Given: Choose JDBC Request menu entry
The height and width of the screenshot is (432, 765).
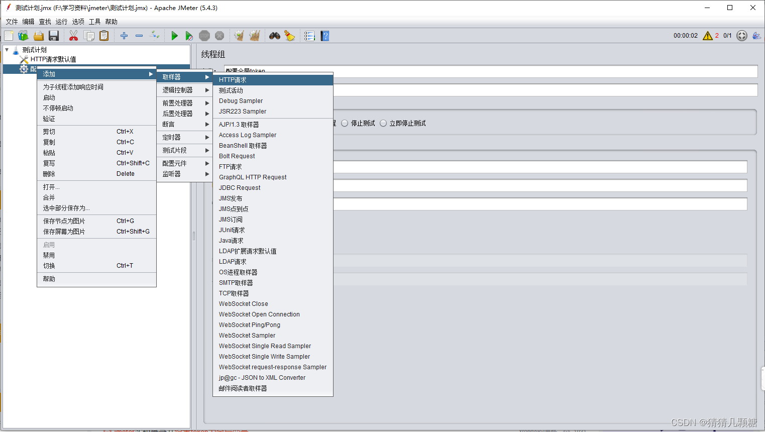Looking at the screenshot, I should click(273, 188).
